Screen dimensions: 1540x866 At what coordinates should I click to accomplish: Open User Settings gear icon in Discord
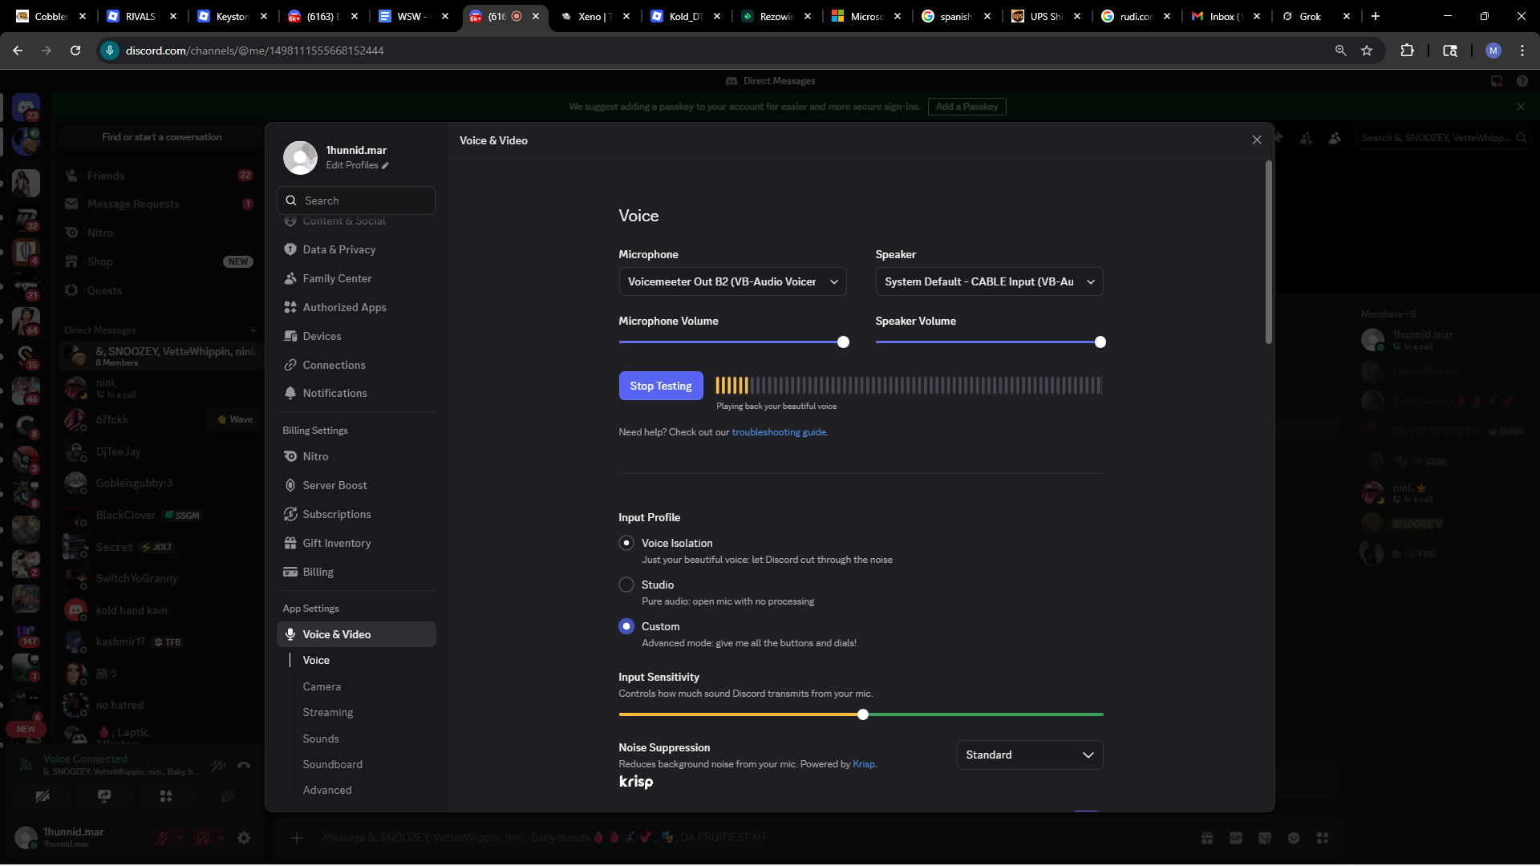pyautogui.click(x=244, y=838)
